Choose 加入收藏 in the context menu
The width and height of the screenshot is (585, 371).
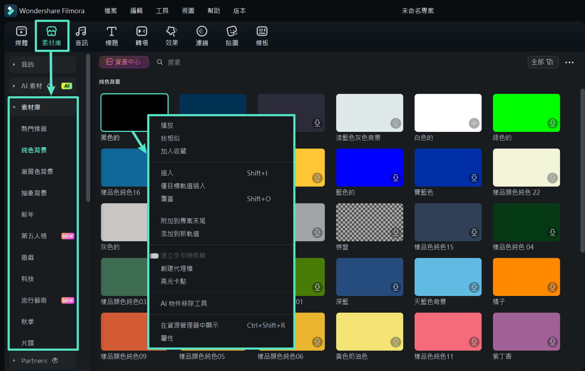coord(222,151)
